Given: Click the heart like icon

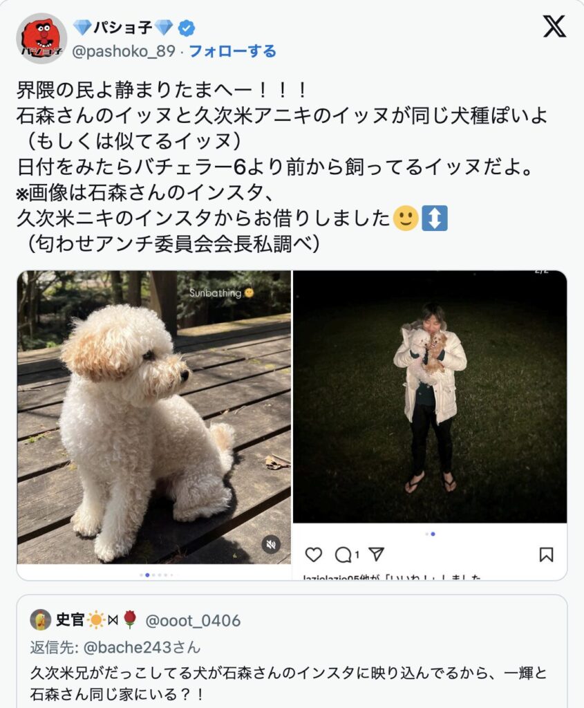Looking at the screenshot, I should (x=314, y=555).
